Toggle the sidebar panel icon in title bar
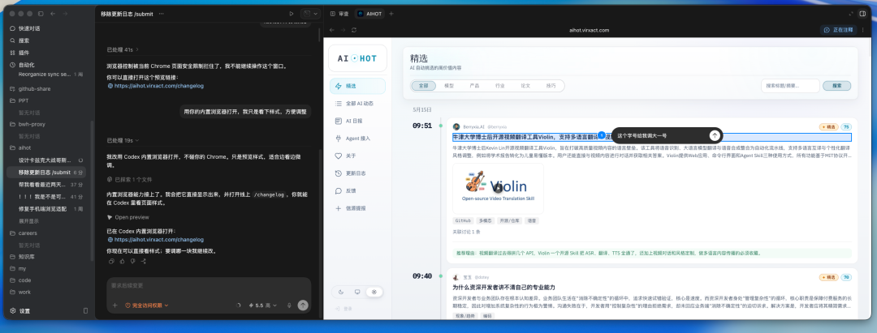877x333 pixels. [41, 14]
